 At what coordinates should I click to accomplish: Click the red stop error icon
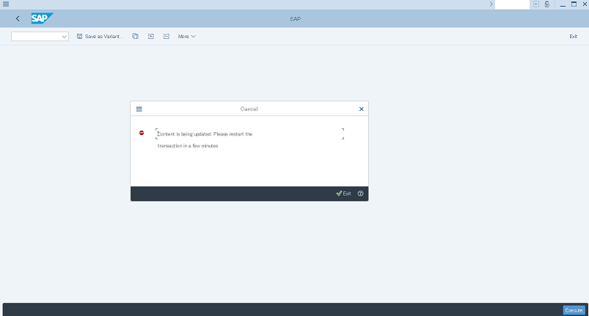click(142, 133)
